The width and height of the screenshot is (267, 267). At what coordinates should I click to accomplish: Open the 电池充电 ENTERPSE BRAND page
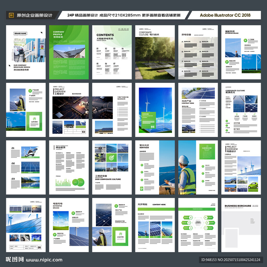[x=69, y=225]
